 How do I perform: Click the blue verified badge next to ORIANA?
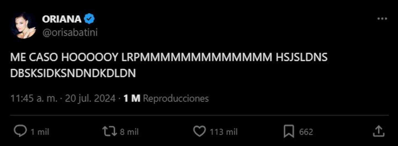pos(89,19)
